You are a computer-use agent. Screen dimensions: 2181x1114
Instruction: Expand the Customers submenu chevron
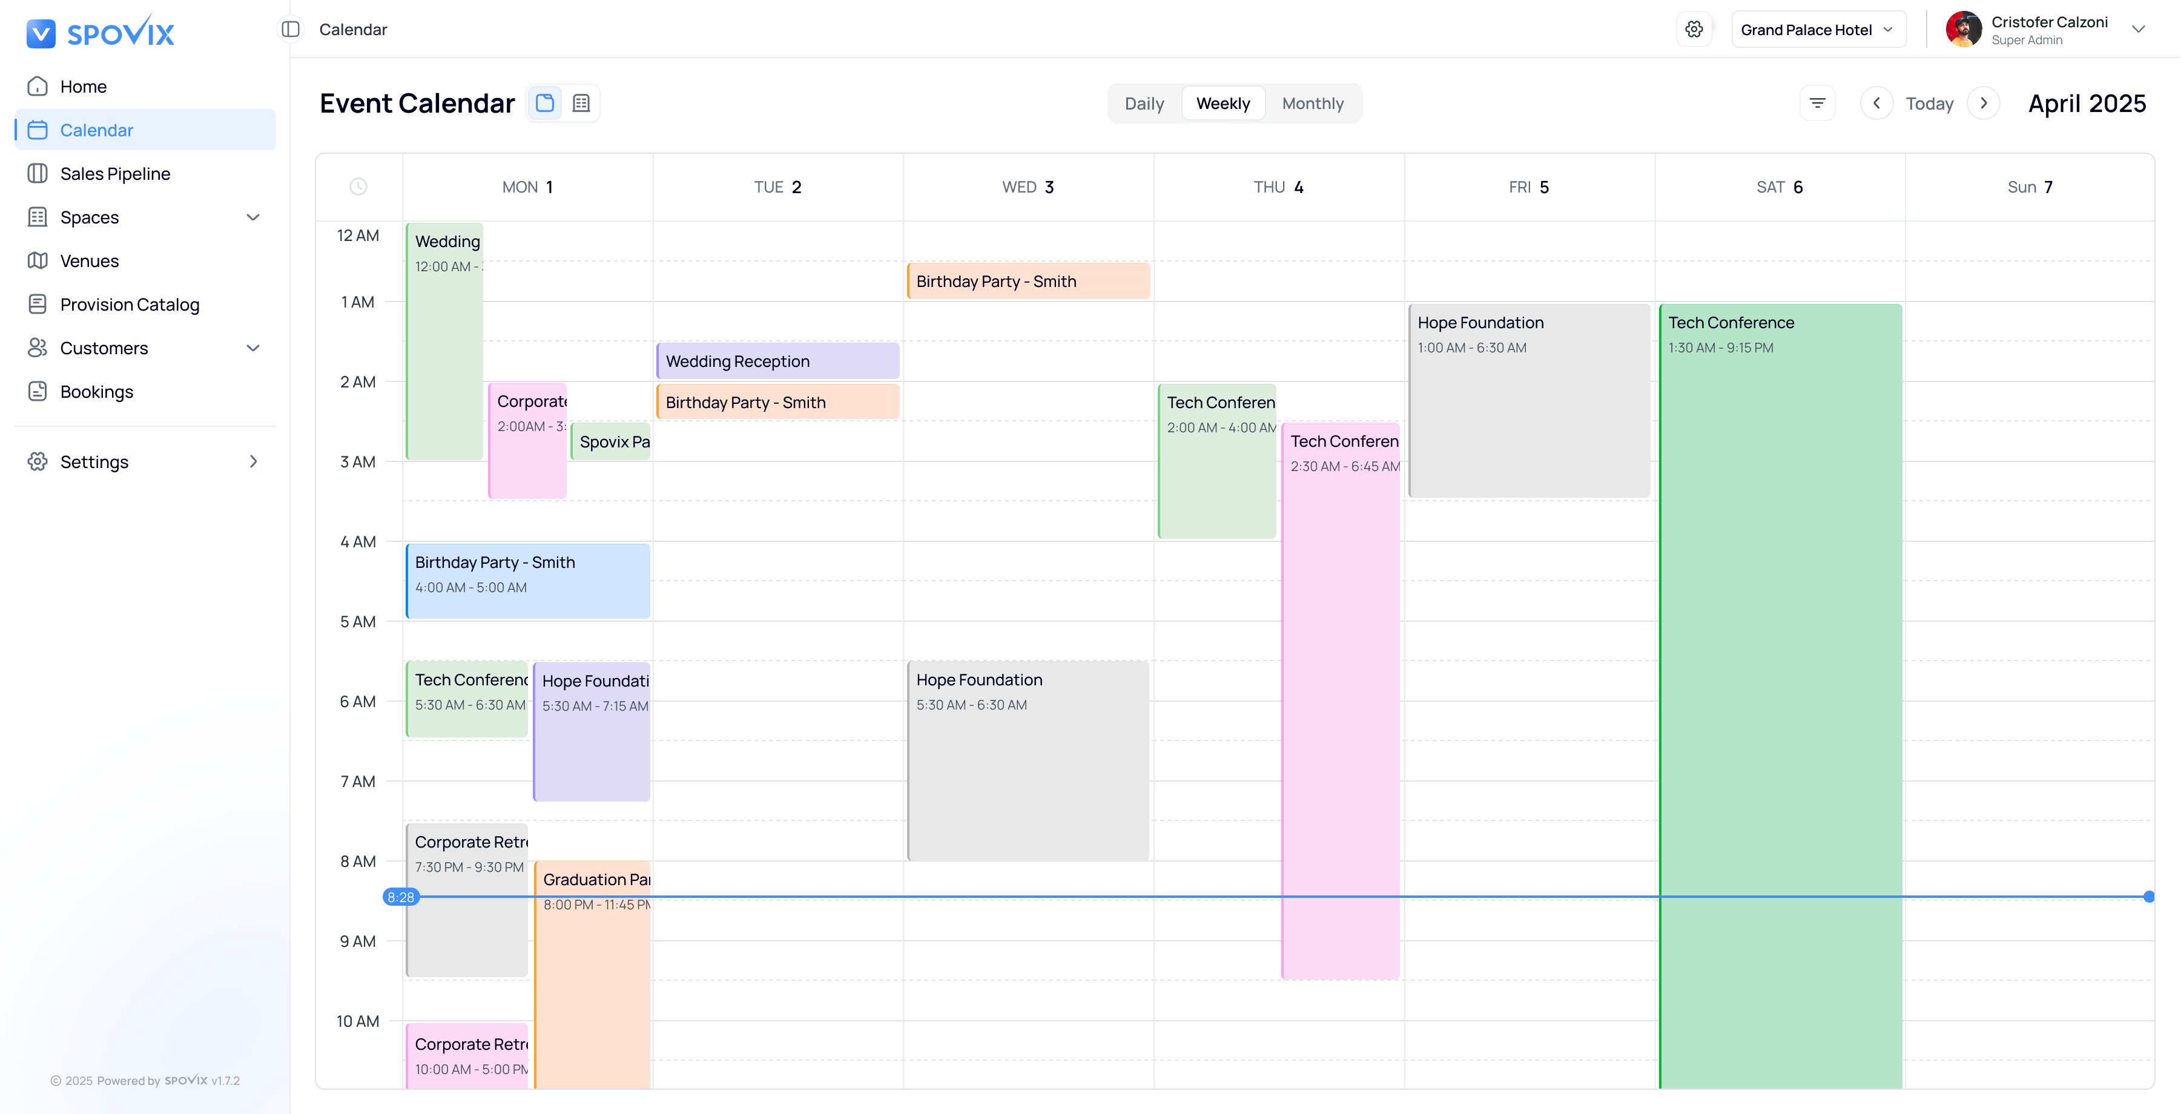pos(252,348)
